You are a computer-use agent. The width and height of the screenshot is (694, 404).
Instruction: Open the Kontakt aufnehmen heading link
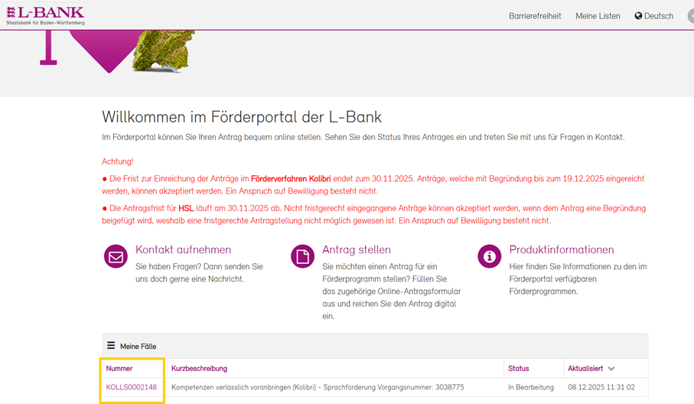coord(183,249)
